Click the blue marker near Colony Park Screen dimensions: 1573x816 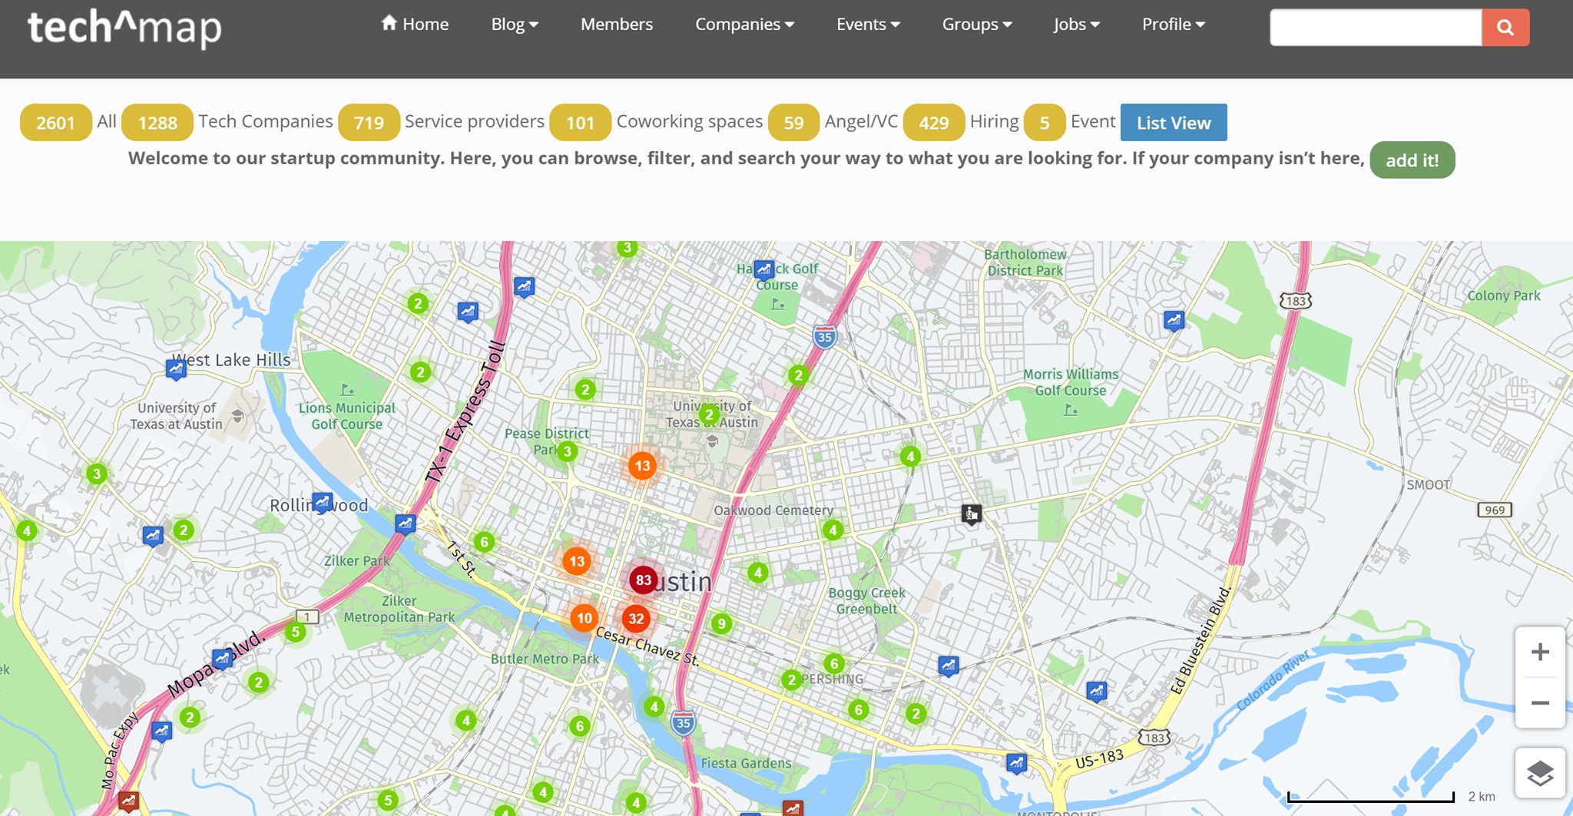(1174, 320)
